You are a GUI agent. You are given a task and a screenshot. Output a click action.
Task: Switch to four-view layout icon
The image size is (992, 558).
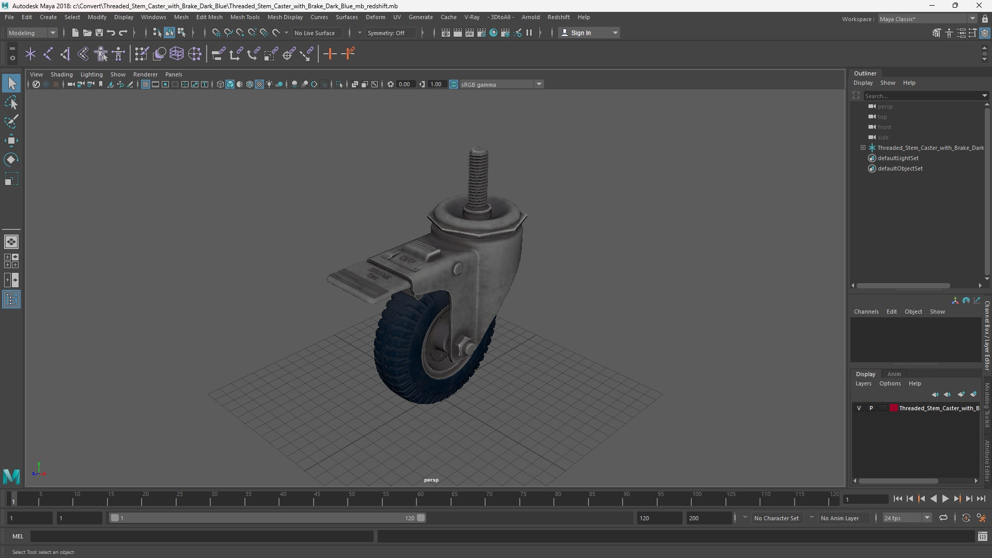pos(11,261)
